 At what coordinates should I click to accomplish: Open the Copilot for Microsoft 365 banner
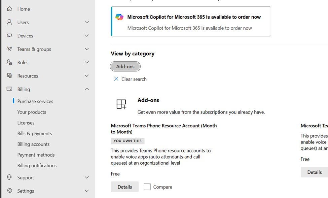tap(191, 21)
